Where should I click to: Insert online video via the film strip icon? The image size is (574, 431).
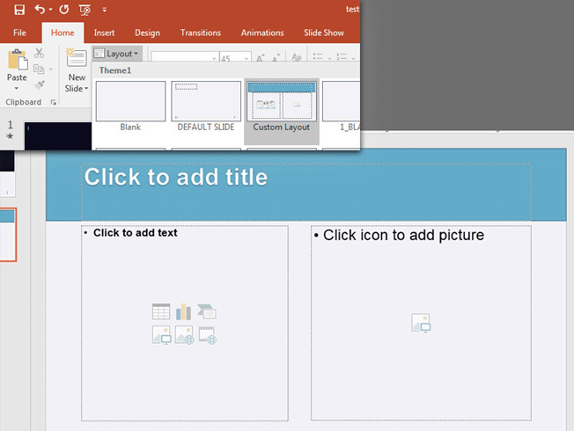coord(208,334)
